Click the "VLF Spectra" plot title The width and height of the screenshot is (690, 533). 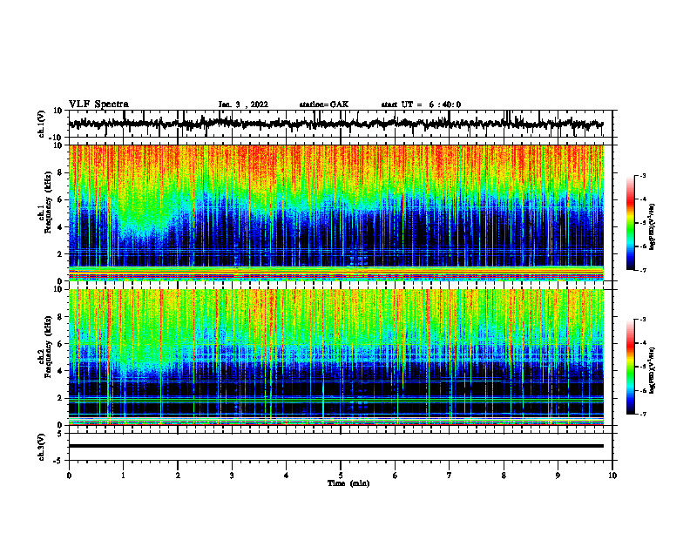(x=98, y=105)
